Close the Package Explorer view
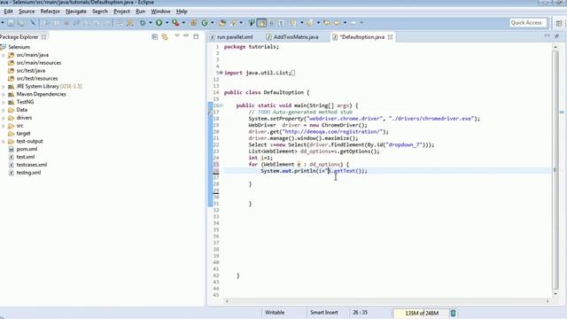567x319 pixels. tap(43, 37)
